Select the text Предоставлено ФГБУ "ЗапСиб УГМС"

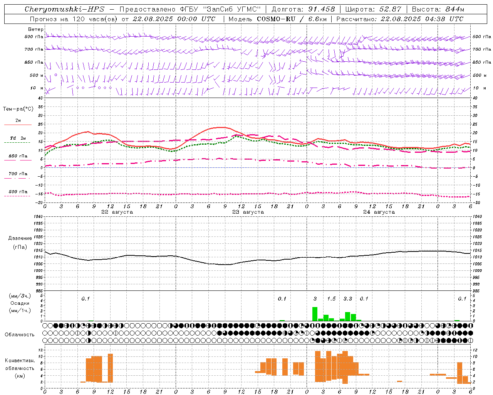pyautogui.click(x=190, y=9)
